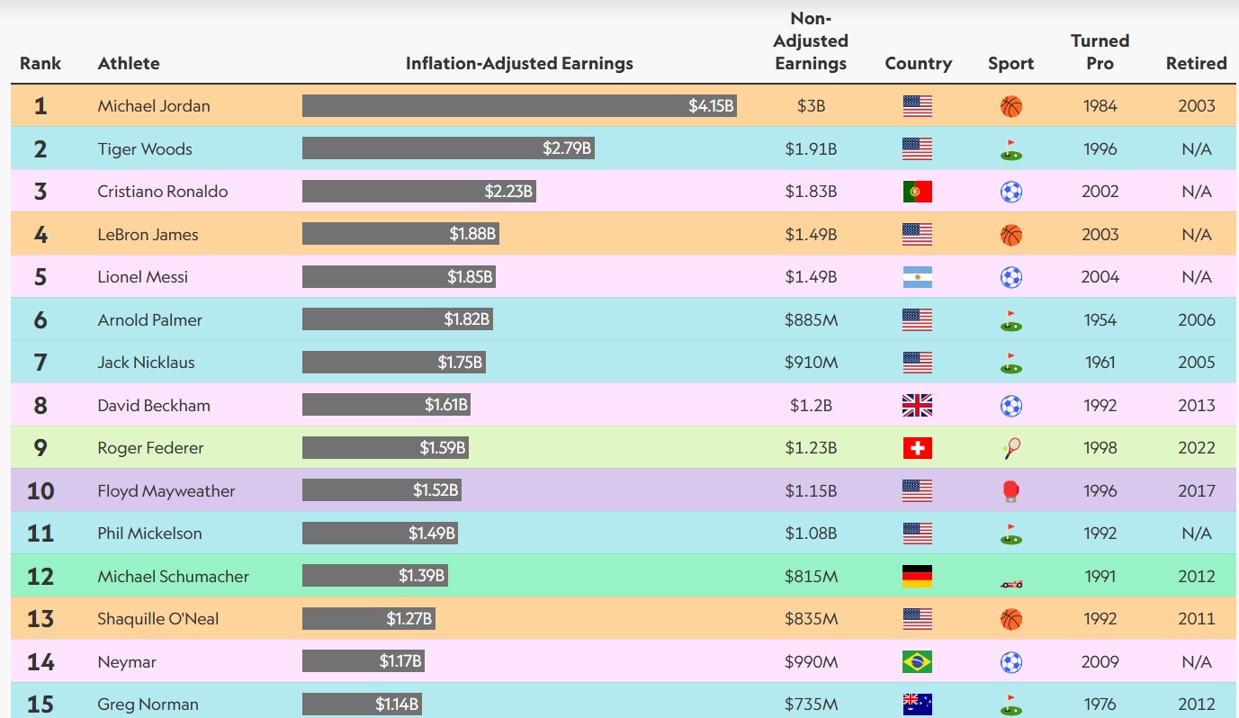Click Michael Schumacher's Germany flag icon
The image size is (1239, 718).
click(917, 577)
